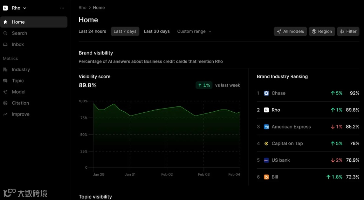This screenshot has width=364, height=200.
Task: Navigate to Topic metrics
Action: (x=34, y=81)
